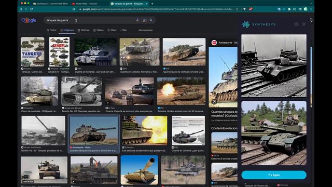Open the VEJA related content thumbnail
Screen dimensions: 332x187
tap(225, 143)
